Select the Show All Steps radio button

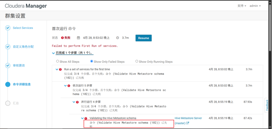coord(58,61)
